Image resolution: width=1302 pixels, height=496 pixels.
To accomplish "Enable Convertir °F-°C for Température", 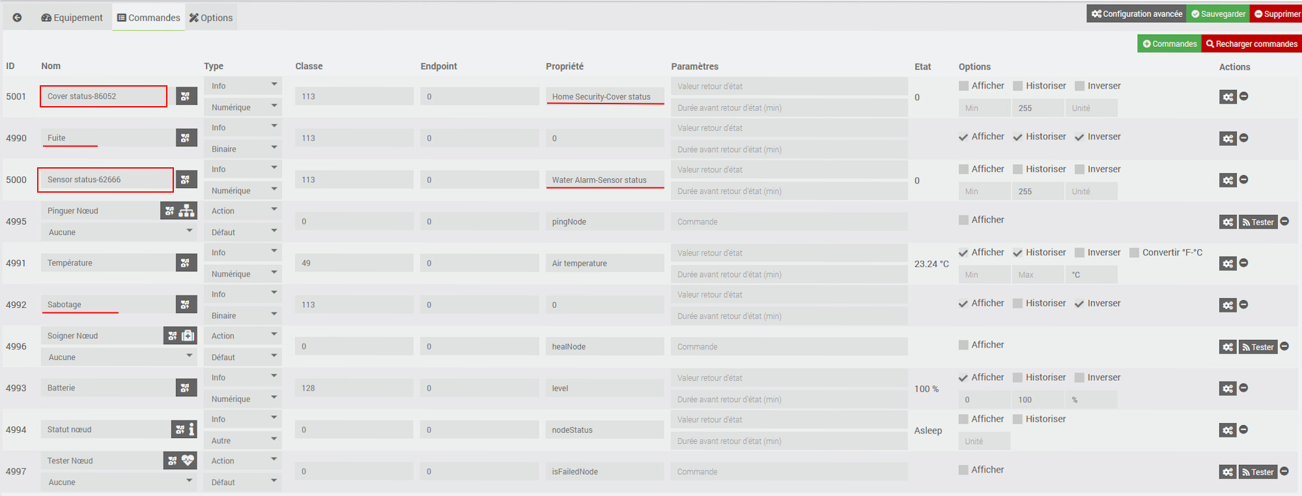I will click(1134, 253).
